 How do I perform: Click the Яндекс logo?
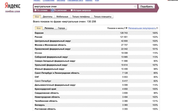[13, 6]
